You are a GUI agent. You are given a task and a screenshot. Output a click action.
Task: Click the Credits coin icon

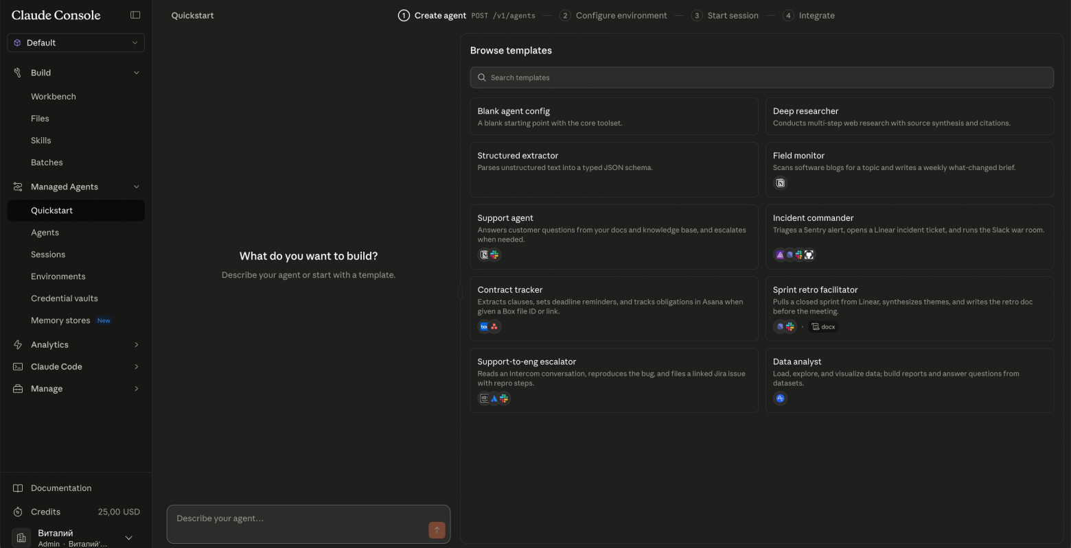coord(18,512)
